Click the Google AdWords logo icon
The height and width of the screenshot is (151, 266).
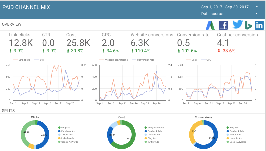pyautogui.click(x=210, y=25)
